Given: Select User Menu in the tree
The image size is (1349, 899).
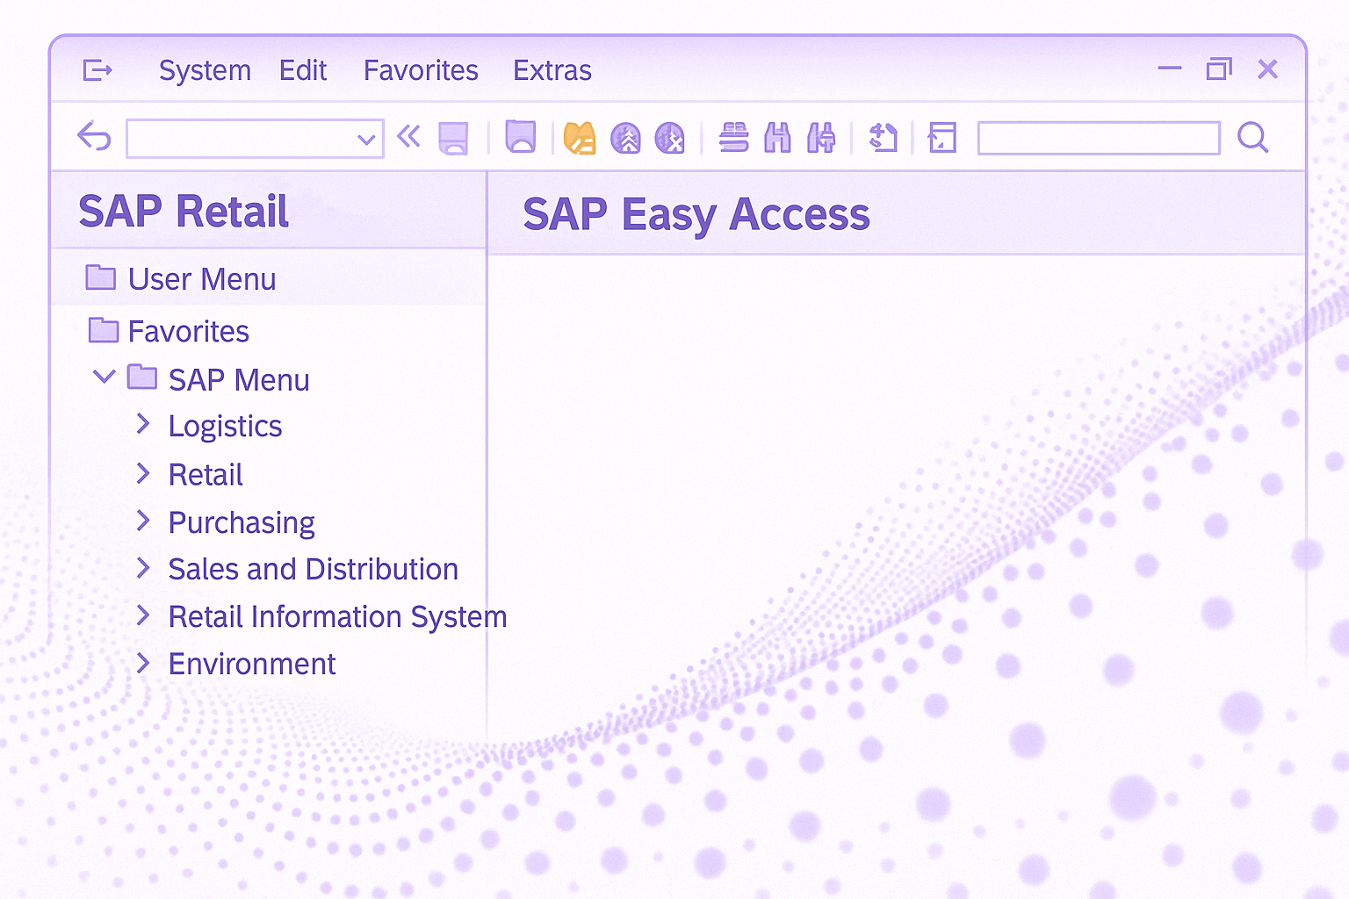Looking at the screenshot, I should pos(202,279).
